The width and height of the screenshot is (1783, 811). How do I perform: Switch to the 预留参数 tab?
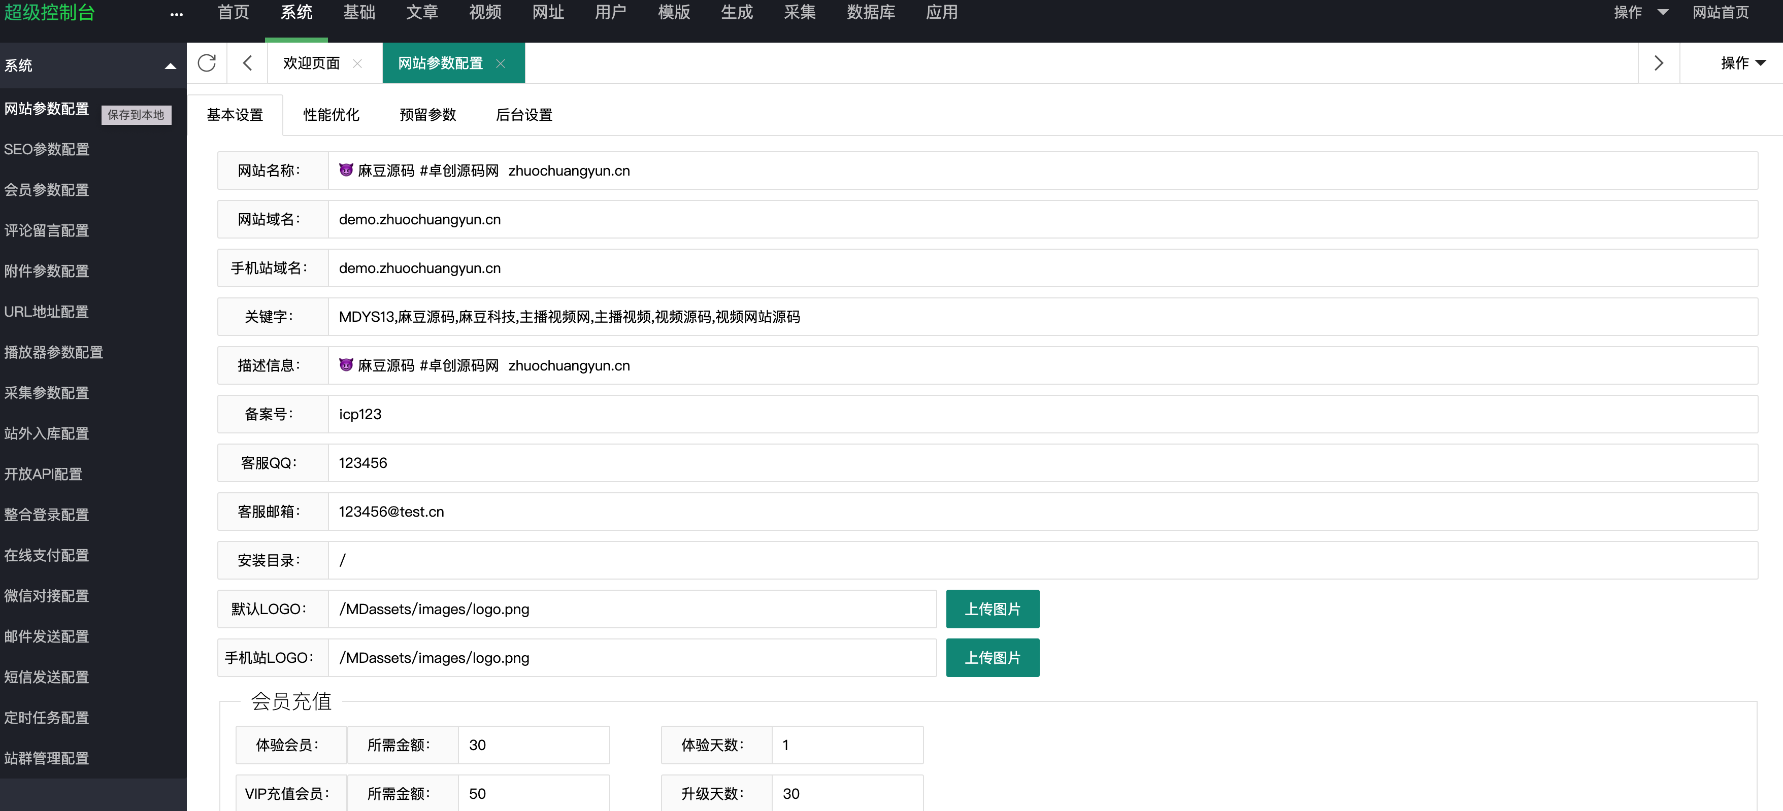428,115
